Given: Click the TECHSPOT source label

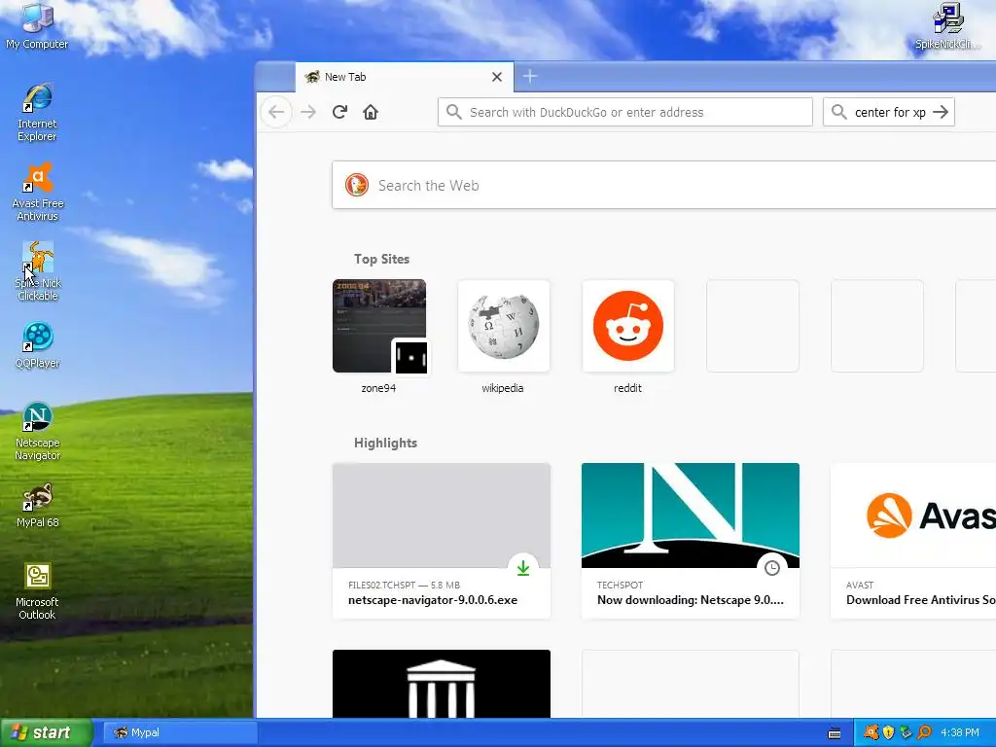Looking at the screenshot, I should point(620,585).
